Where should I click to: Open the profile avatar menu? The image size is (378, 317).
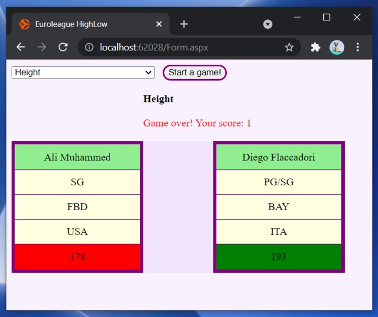coord(336,47)
